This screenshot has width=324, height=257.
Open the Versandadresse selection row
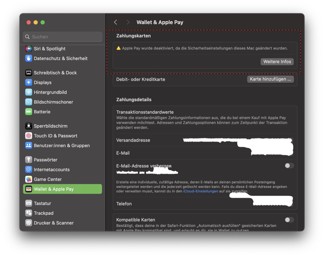point(205,140)
